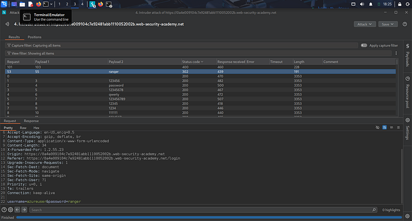This screenshot has width=412, height=221.
Task: Lock the screen via padlock icon
Action: click(x=400, y=4)
